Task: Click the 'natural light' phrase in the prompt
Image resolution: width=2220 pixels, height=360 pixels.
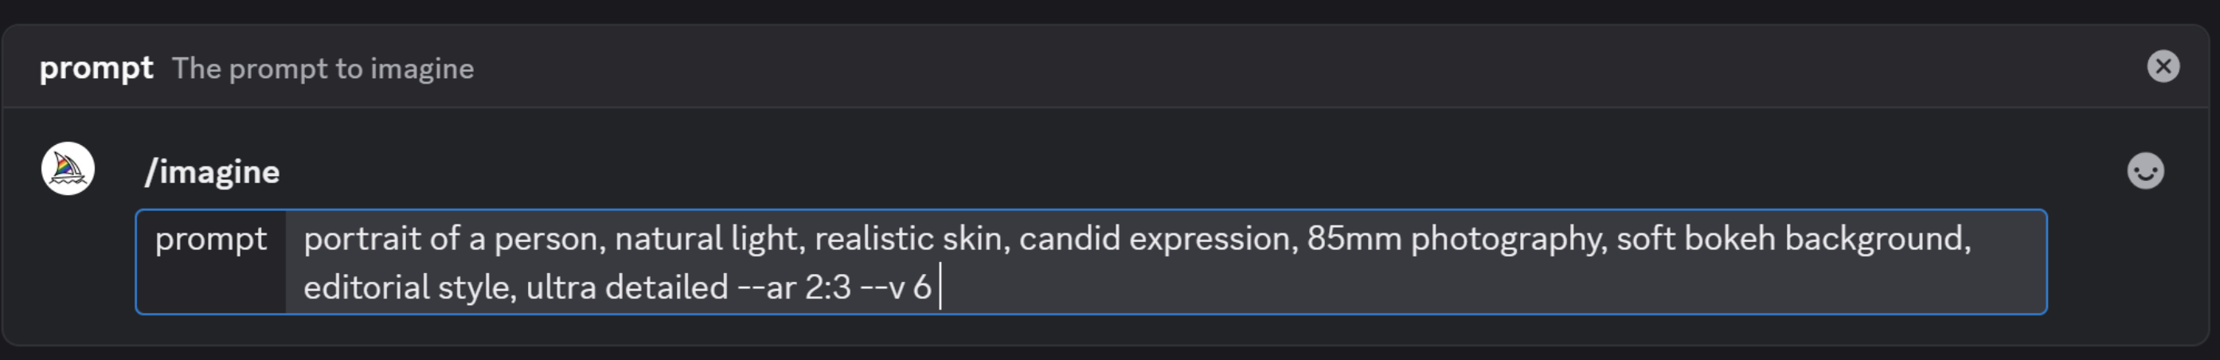Action: tap(709, 239)
